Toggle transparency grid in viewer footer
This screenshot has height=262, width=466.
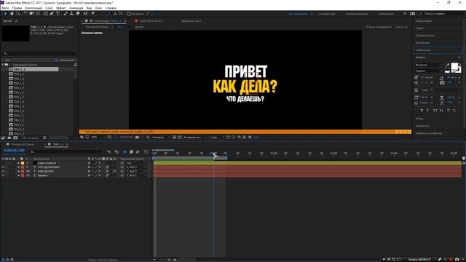180,138
